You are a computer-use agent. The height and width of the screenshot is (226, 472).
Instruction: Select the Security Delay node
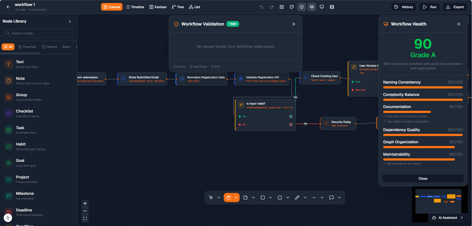[x=338, y=123]
